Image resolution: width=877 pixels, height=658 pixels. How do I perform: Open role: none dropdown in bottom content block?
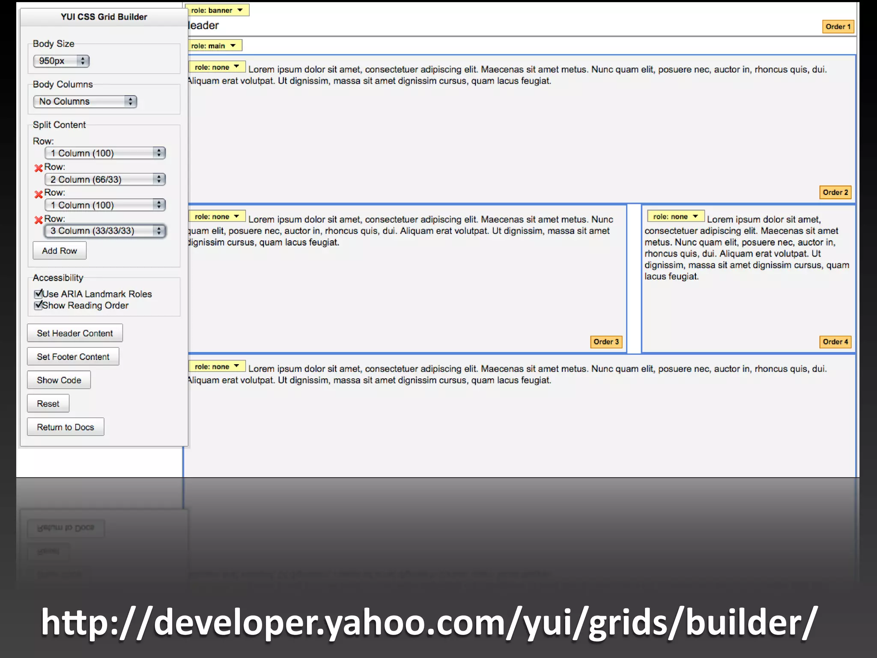coord(217,366)
